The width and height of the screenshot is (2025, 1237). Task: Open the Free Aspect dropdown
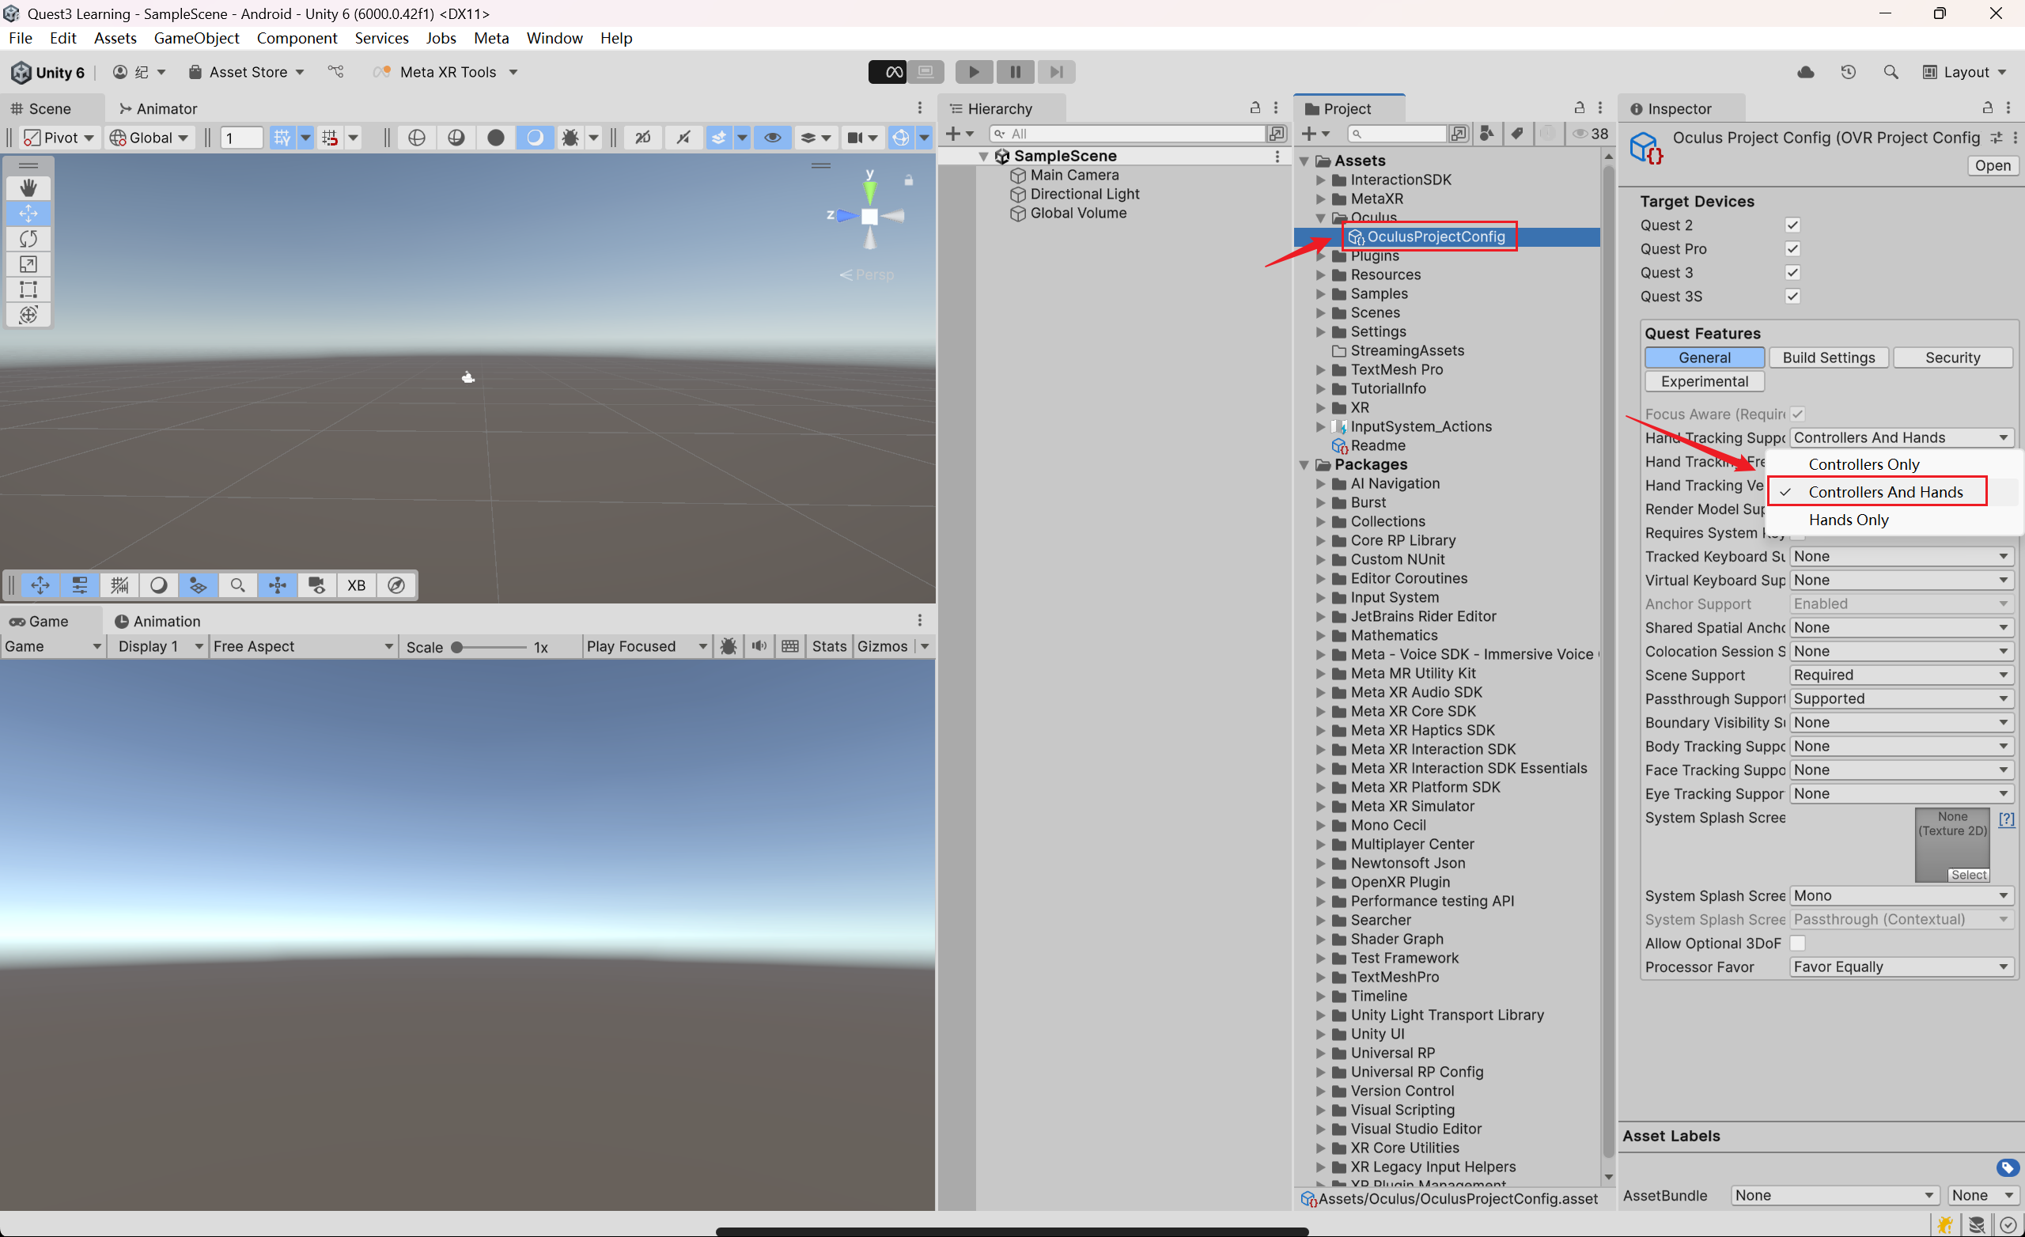click(x=302, y=647)
